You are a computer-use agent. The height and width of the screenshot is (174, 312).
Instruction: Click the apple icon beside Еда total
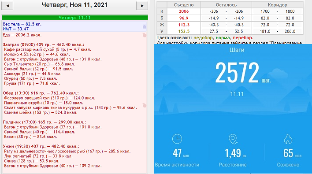145,35
